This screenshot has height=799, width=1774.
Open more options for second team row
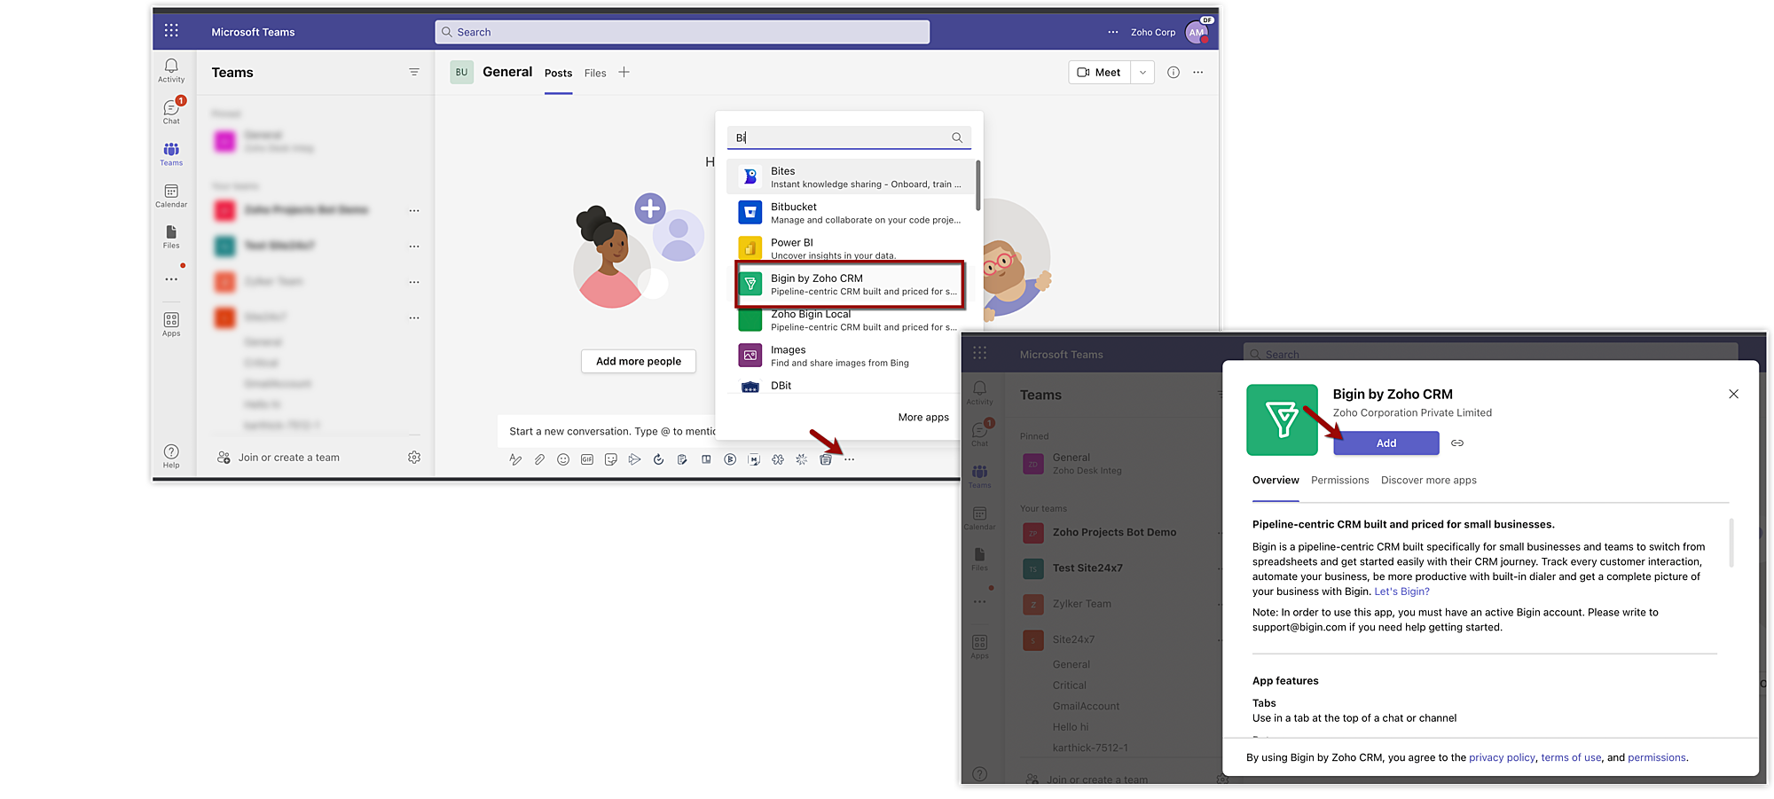[414, 247]
